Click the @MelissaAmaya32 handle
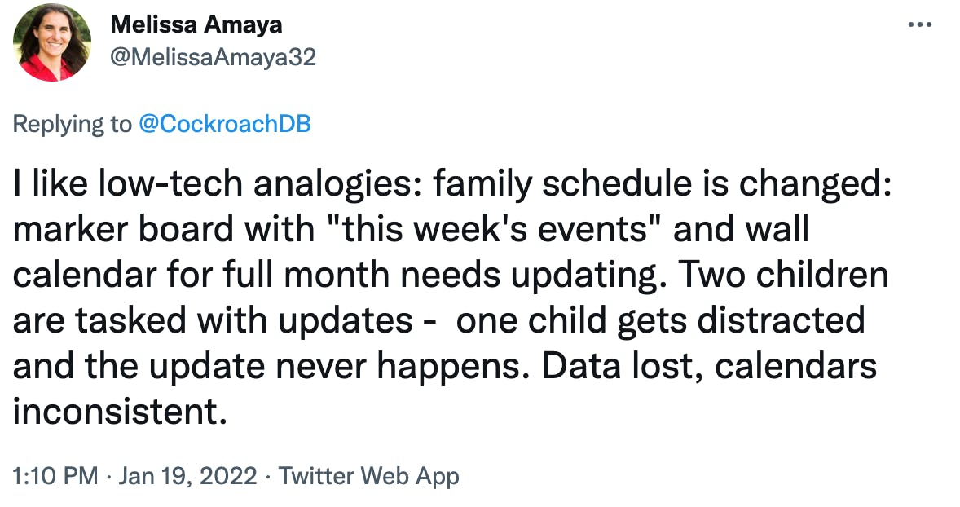 (213, 57)
